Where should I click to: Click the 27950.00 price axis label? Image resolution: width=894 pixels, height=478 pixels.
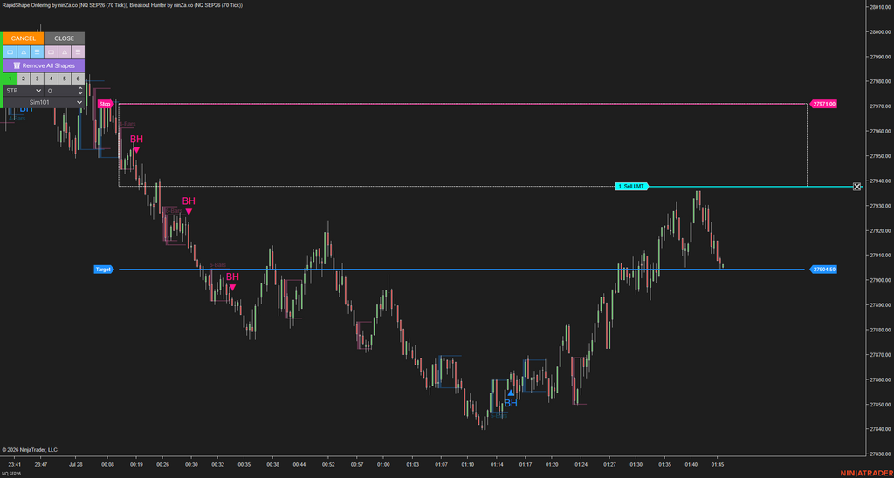pos(879,156)
